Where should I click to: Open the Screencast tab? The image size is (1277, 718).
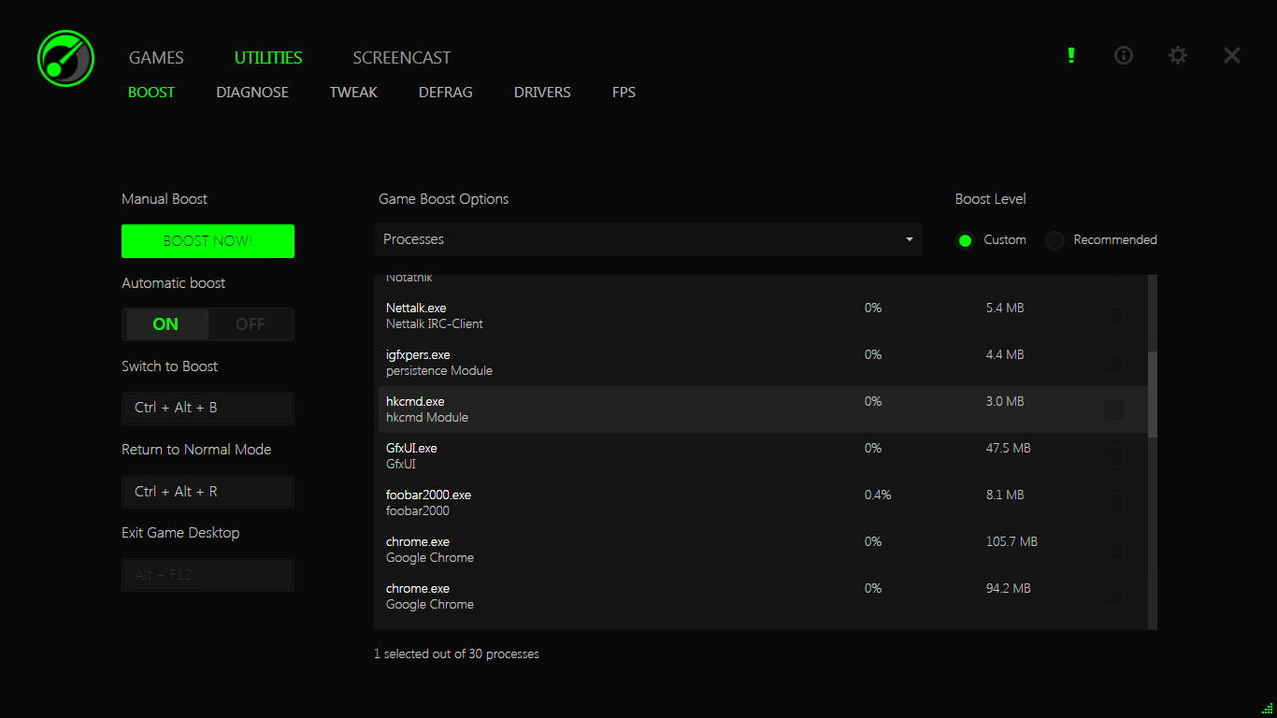[401, 58]
